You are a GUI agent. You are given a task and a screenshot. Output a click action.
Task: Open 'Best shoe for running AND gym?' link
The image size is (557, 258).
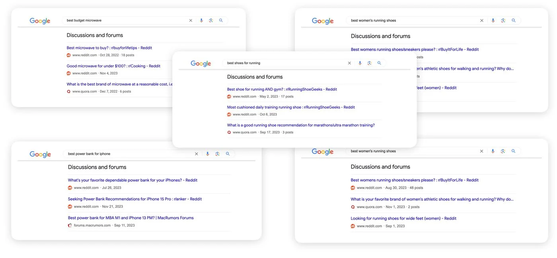(282, 90)
